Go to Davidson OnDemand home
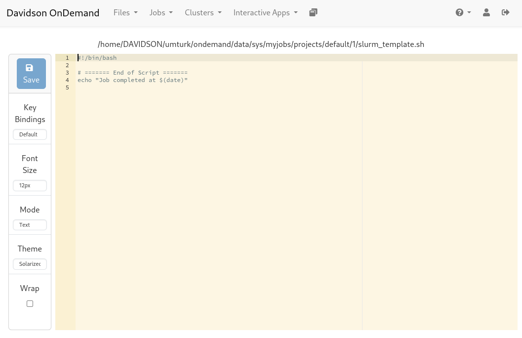Image resolution: width=522 pixels, height=338 pixels. pos(53,13)
